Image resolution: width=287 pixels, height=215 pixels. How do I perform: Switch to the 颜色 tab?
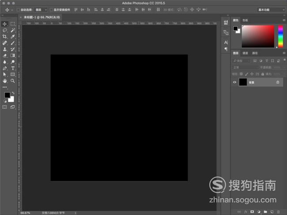236,20
